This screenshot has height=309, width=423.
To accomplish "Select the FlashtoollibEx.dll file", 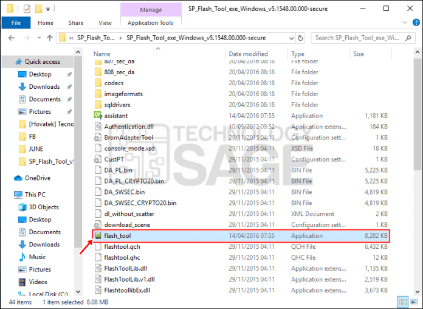I will coord(127,290).
